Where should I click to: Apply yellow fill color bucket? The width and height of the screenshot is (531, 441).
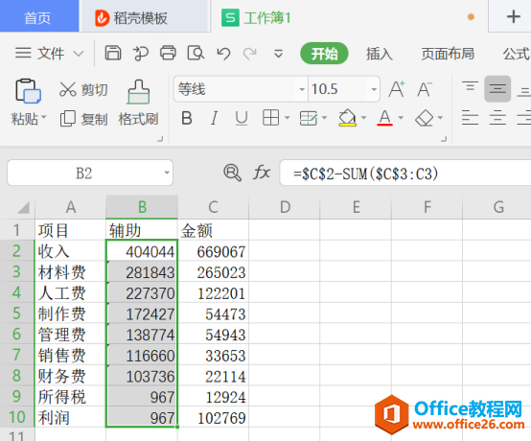click(348, 118)
